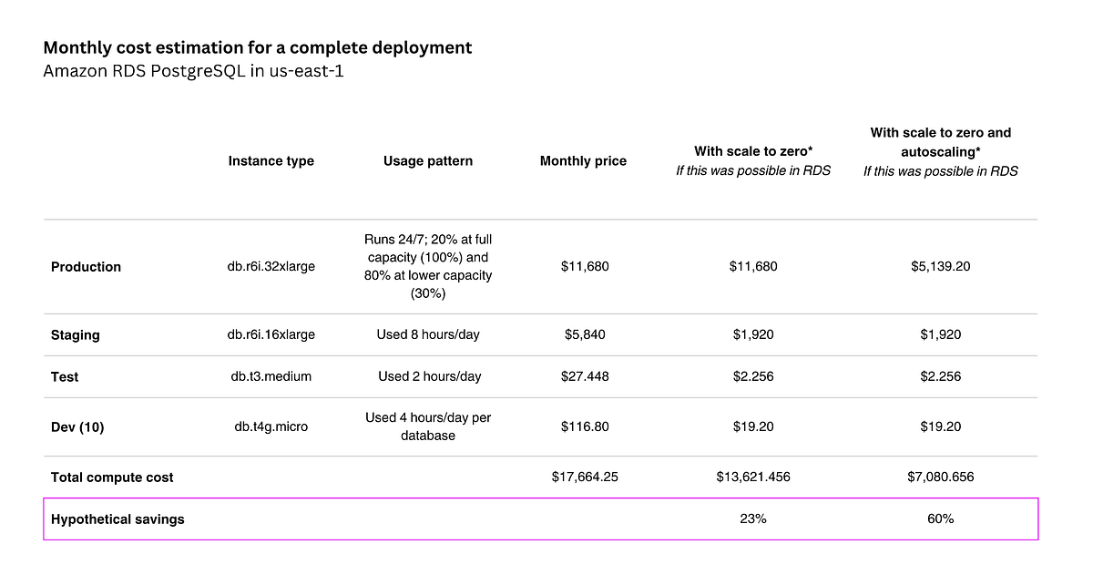
Task: Click the 'Used 8 hours/day' cell
Action: coord(428,335)
